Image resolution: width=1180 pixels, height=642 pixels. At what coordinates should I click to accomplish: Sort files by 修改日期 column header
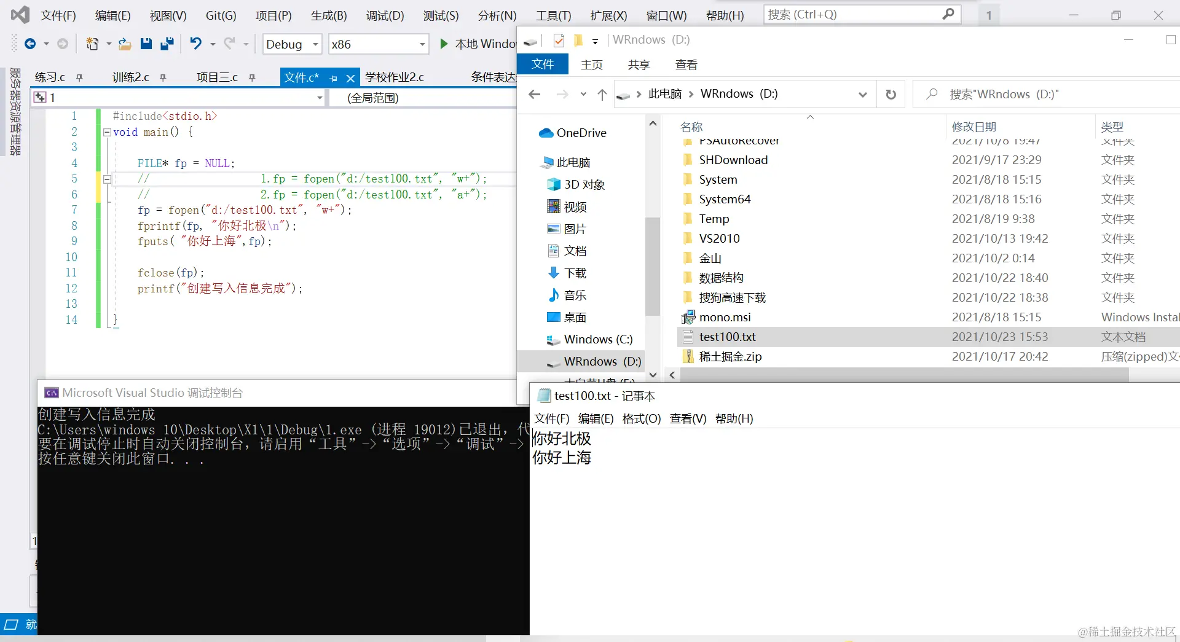974,127
